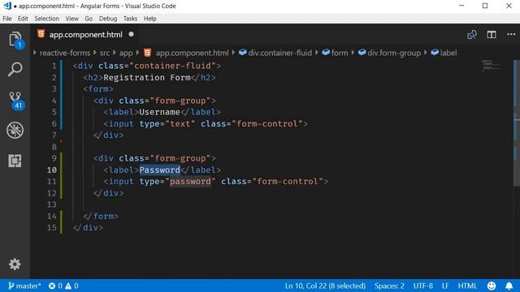Screen dimensions: 520x292
Task: Click the VS Code logo in title bar
Action: coord(7,6)
